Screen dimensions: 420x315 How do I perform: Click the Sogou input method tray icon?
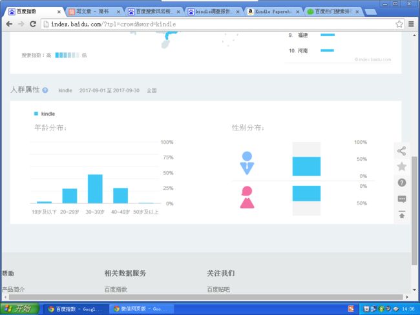click(351, 309)
